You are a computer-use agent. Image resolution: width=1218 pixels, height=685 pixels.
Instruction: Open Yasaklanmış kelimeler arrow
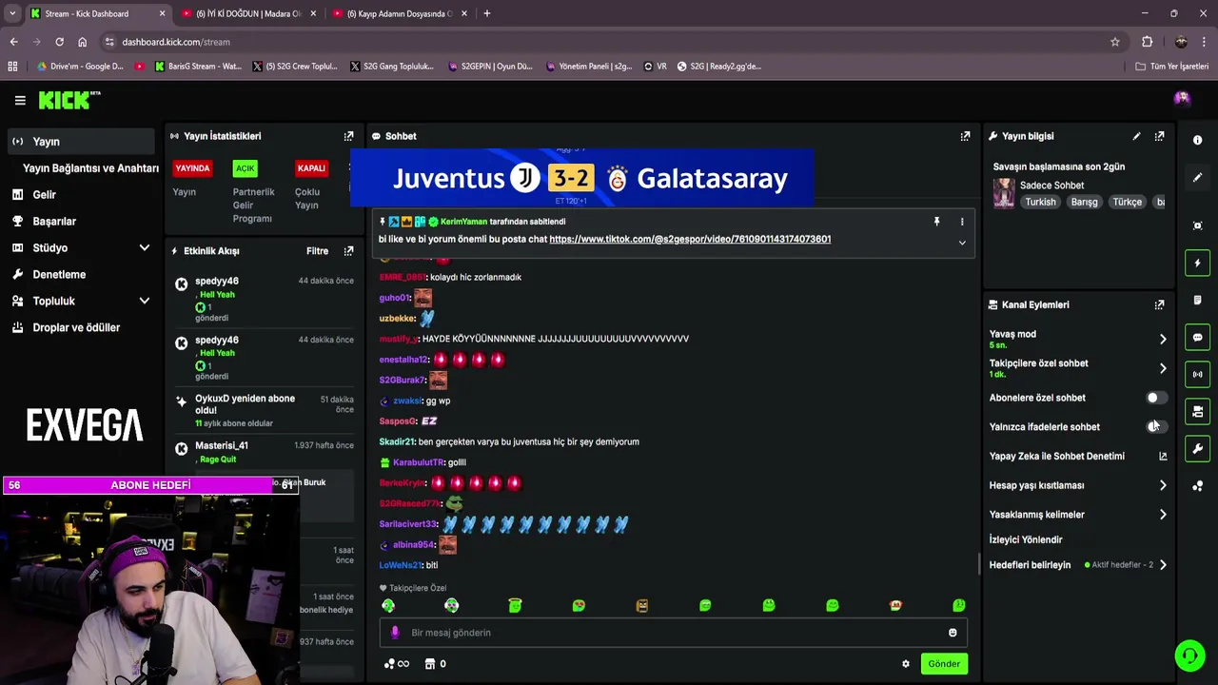pyautogui.click(x=1163, y=515)
